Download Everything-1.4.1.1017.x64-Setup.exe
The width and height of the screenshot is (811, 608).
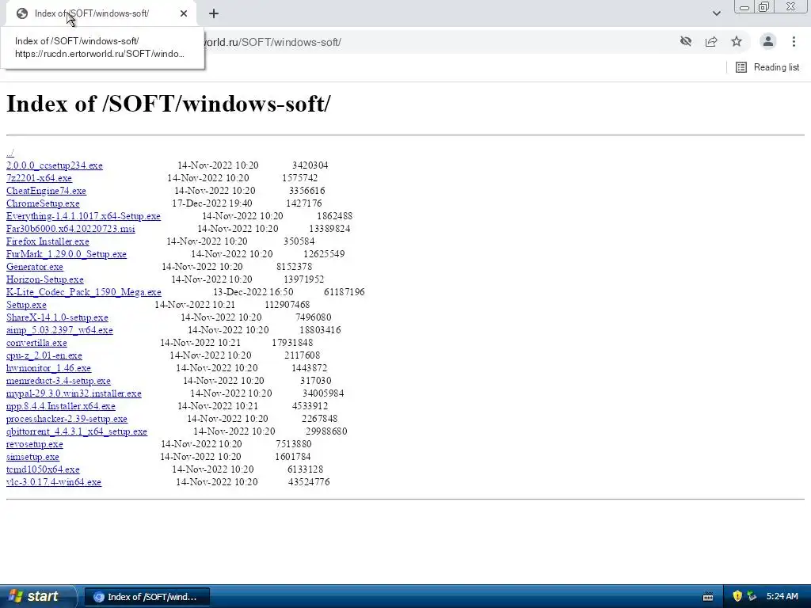click(x=83, y=216)
